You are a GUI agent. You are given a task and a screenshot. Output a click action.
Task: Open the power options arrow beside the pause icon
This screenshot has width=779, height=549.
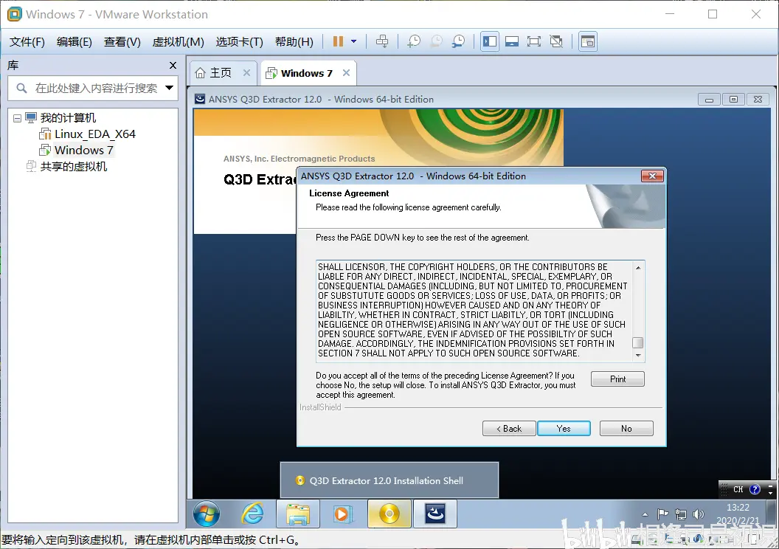click(354, 42)
